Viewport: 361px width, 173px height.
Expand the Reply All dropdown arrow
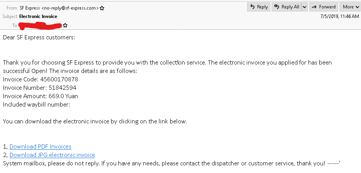pyautogui.click(x=304, y=7)
